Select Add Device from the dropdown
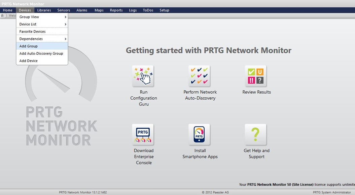 tap(42, 61)
